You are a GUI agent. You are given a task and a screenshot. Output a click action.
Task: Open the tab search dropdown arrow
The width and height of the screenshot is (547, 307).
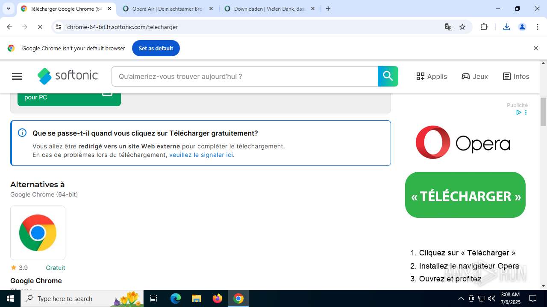pyautogui.click(x=8, y=9)
